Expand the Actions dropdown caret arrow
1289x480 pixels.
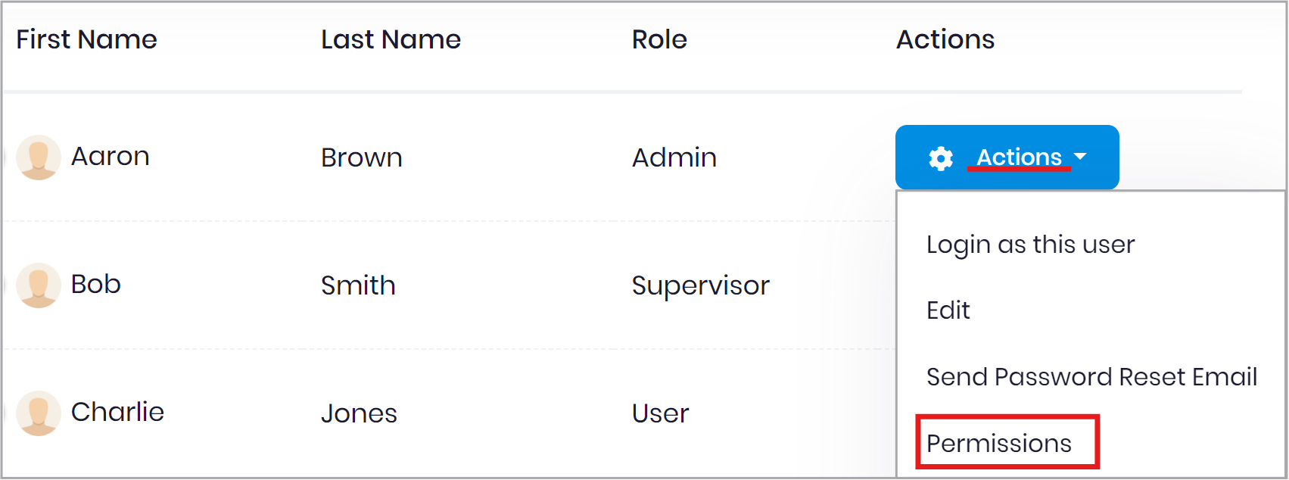[x=1080, y=157]
